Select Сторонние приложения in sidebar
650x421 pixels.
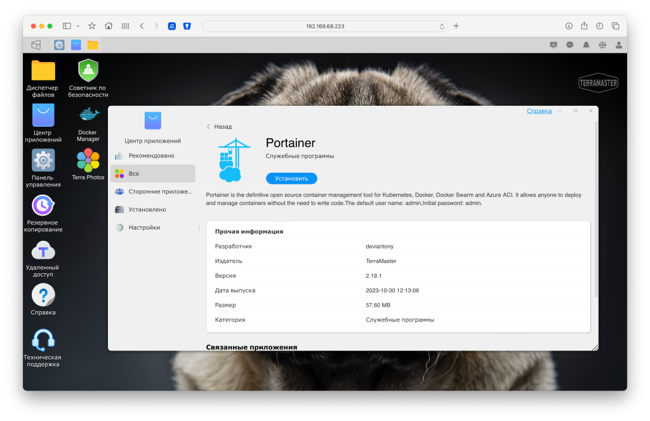coord(152,191)
